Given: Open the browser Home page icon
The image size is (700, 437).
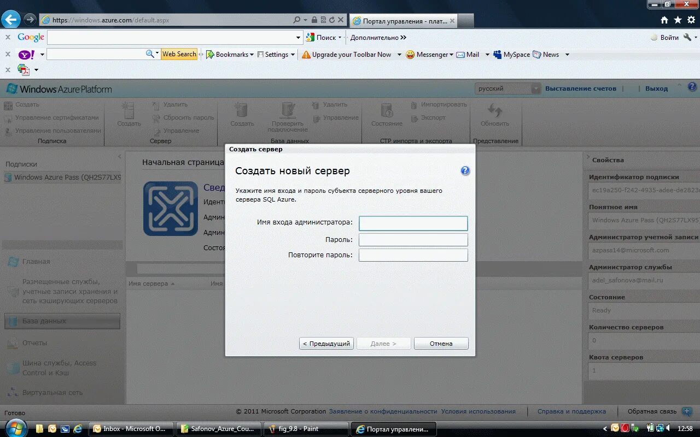Looking at the screenshot, I should point(664,20).
